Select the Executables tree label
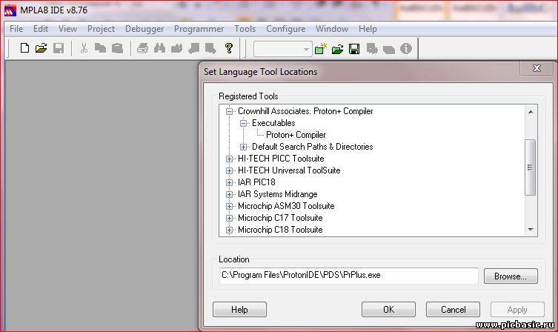 point(273,123)
